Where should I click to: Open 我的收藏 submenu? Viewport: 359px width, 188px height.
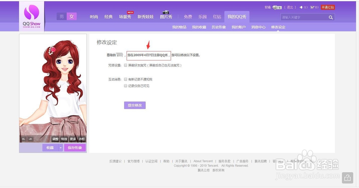point(199,27)
